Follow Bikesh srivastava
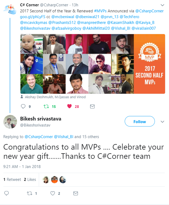The image size is (169, 205). (139, 121)
